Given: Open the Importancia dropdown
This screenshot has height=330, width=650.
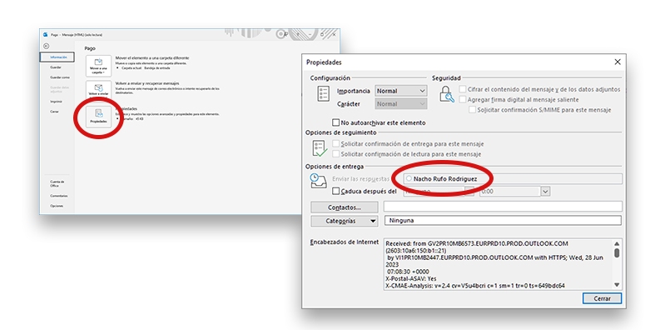Looking at the screenshot, I should click(x=401, y=91).
